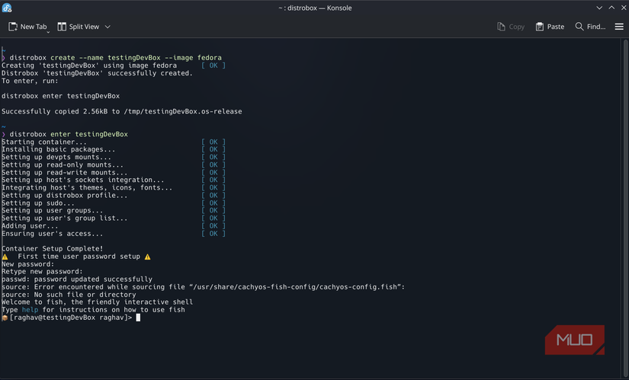Click the 'distrobox enter testingDevBox' instruction line
Image resolution: width=629 pixels, height=380 pixels.
click(60, 96)
